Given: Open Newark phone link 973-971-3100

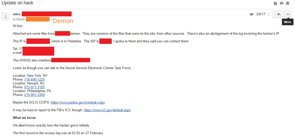Looking at the screenshot, I should tap(34, 87).
